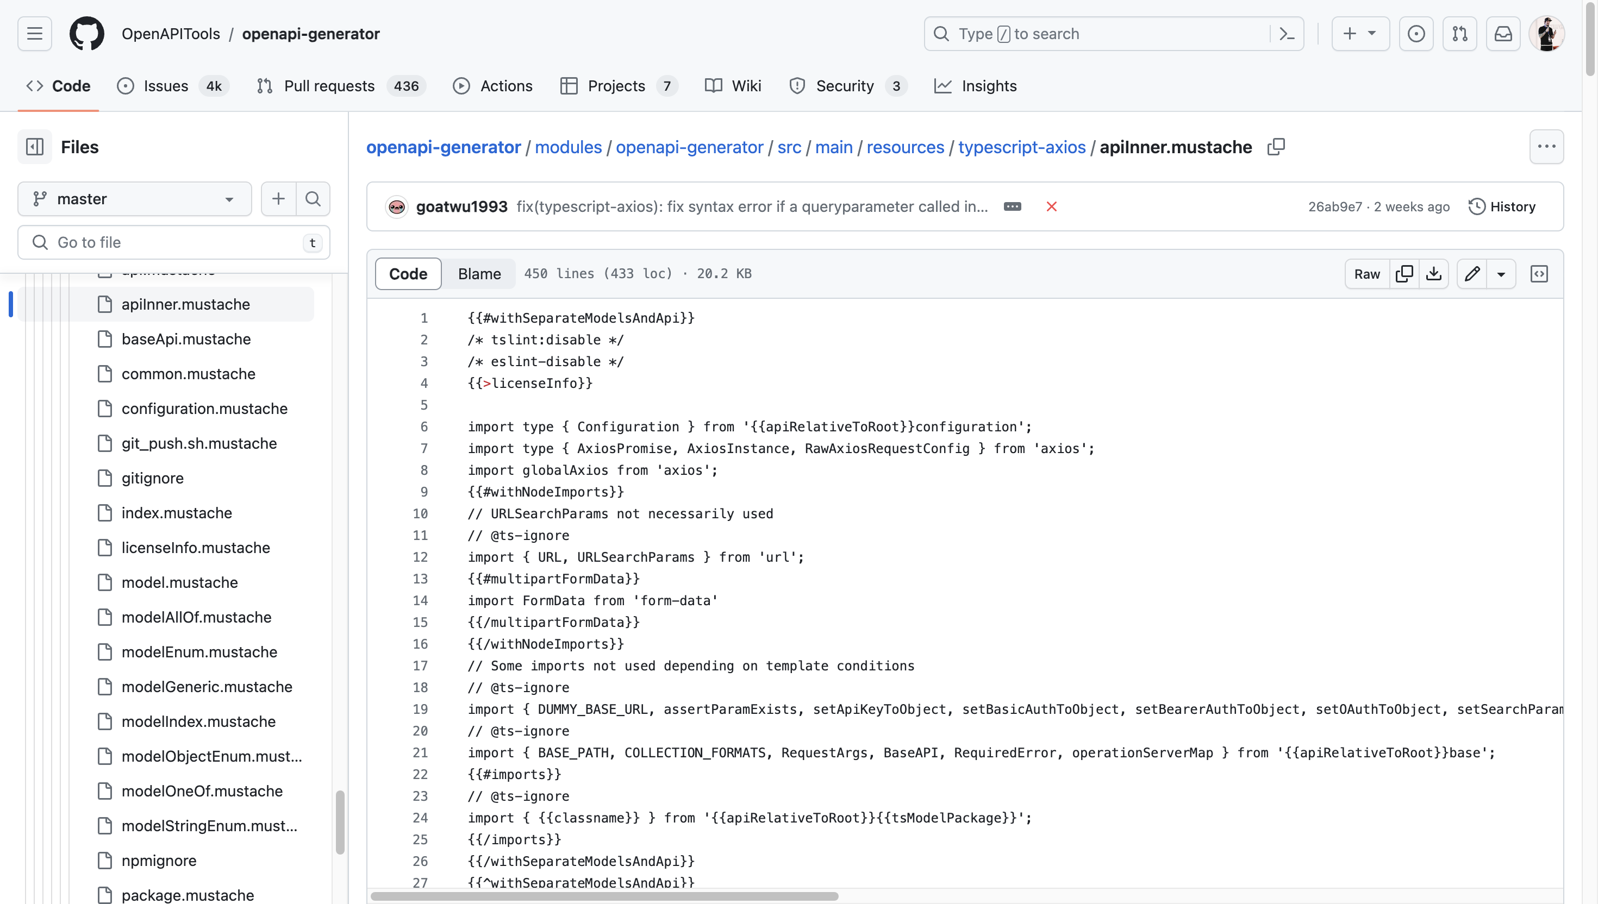1598x904 pixels.
Task: Open goatwu1993 author link
Action: click(x=461, y=207)
